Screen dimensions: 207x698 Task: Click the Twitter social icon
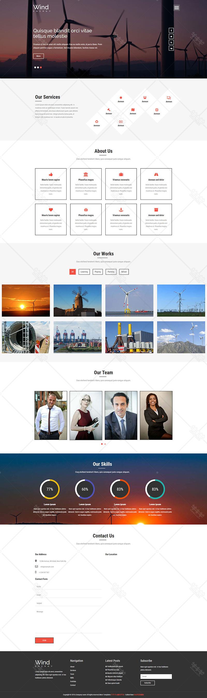point(171,36)
